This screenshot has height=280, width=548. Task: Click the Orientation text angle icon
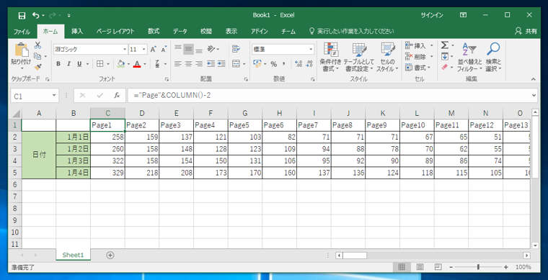point(211,49)
